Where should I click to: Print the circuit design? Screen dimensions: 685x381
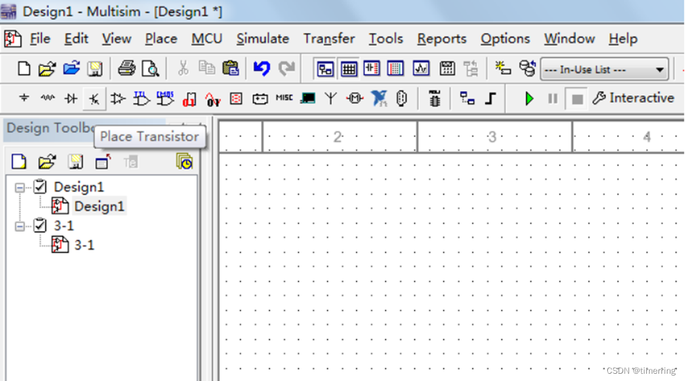pyautogui.click(x=127, y=69)
